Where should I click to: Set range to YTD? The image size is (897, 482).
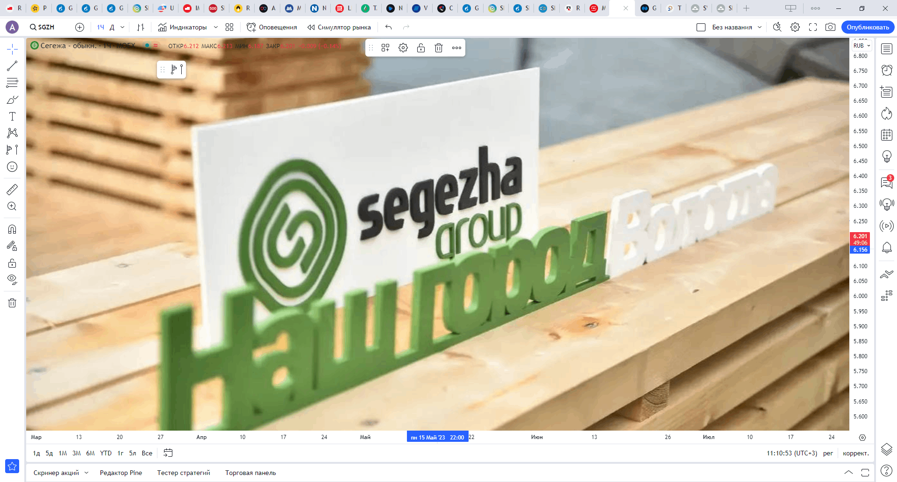[106, 453]
